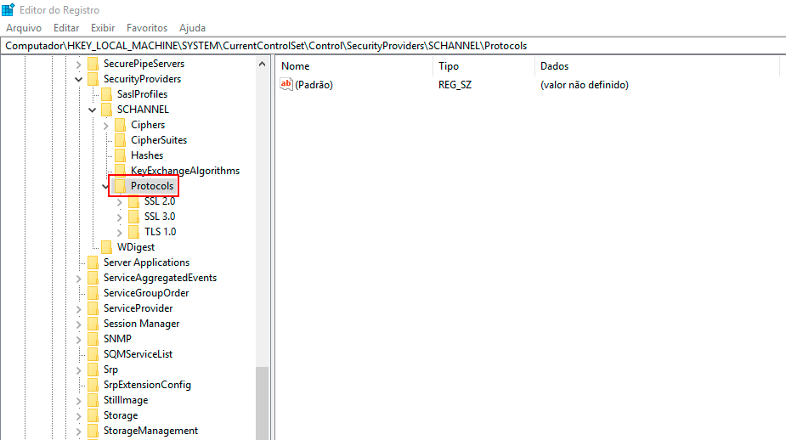Screen dimensions: 786x440
Task: Click the SCHANNEL folder icon
Action: (x=106, y=110)
